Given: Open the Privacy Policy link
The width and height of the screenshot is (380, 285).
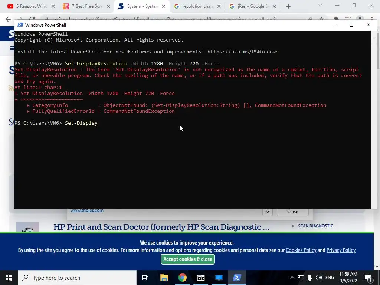Looking at the screenshot, I should [341, 250].
